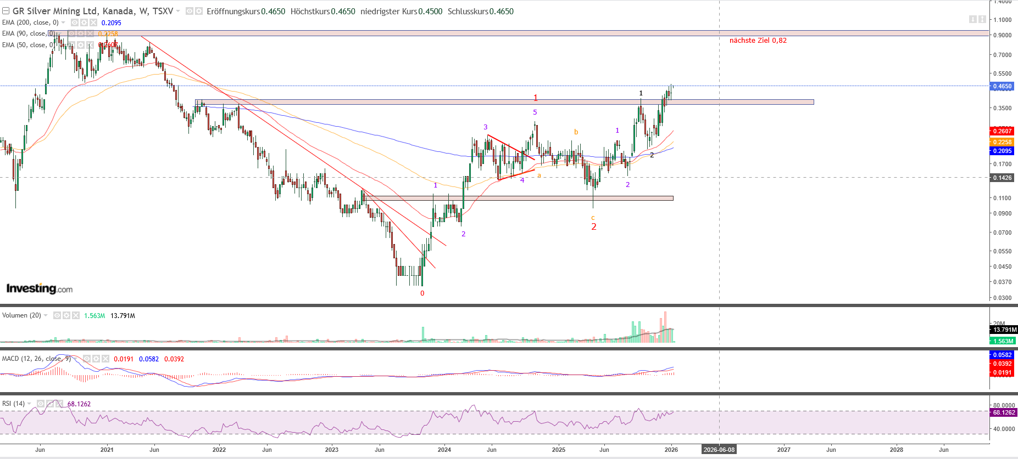Remove the EMA 200 indicator
1018x459 pixels.
pos(93,22)
